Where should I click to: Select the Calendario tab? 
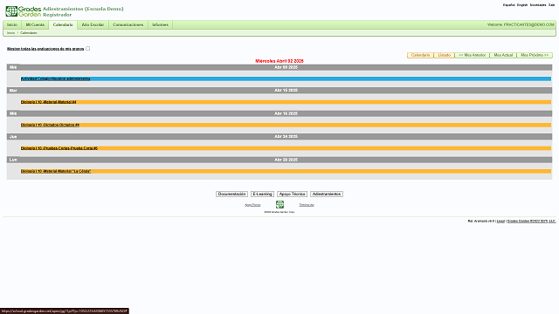click(x=63, y=25)
